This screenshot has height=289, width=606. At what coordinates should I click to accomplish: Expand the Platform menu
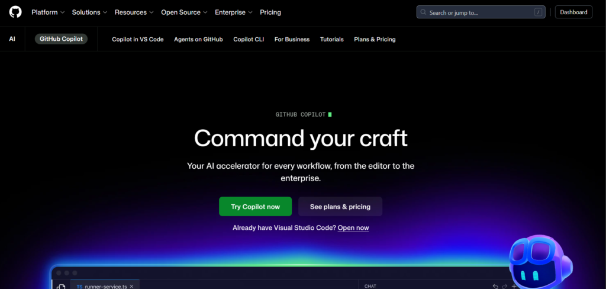coord(48,12)
